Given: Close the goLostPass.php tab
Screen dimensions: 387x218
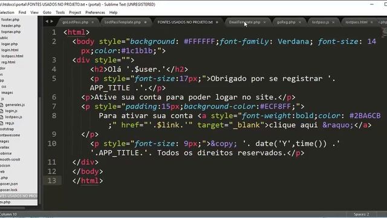Looking at the screenshot, I should coord(93,22).
